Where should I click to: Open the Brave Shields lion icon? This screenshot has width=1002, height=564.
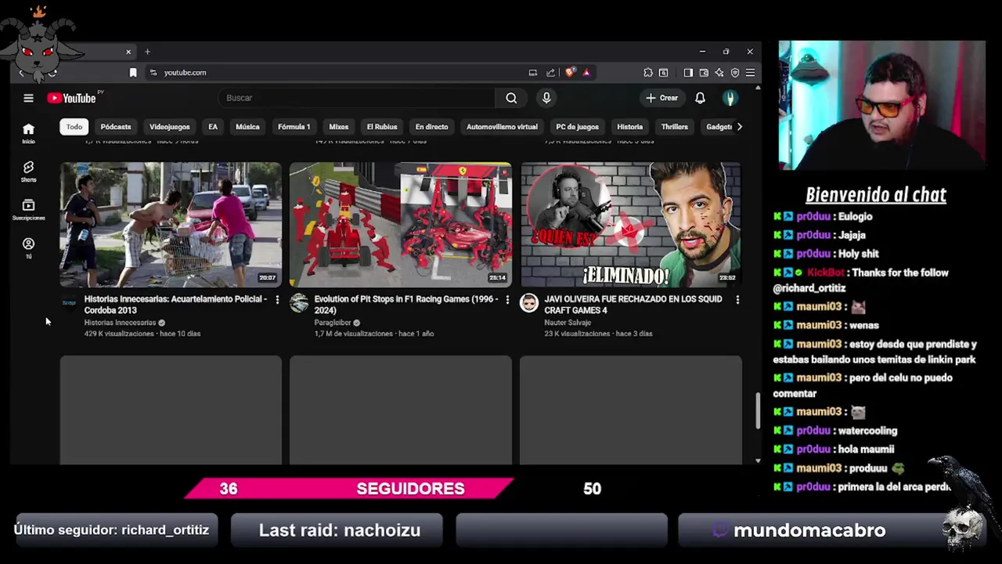pos(570,72)
